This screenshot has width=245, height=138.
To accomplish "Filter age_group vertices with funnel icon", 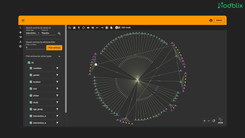I will click(57, 109).
